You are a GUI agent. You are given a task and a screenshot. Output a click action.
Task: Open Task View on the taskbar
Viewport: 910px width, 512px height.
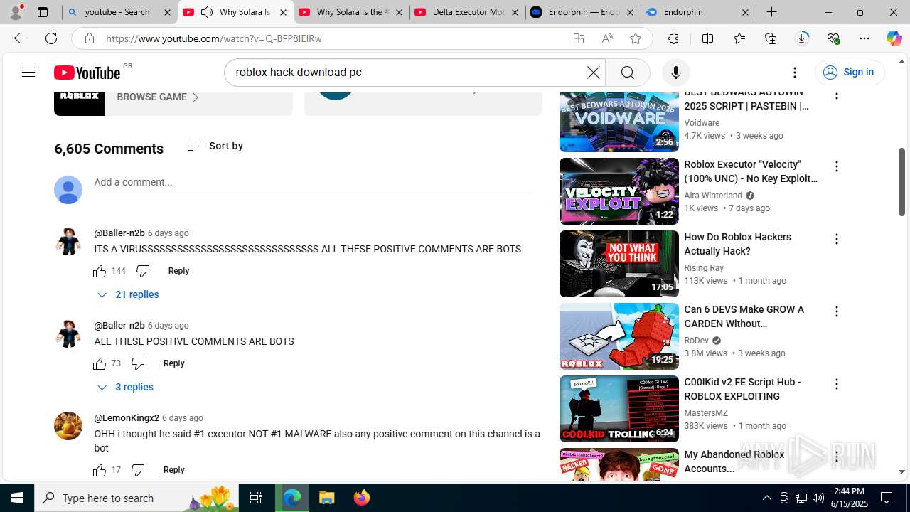pos(256,498)
